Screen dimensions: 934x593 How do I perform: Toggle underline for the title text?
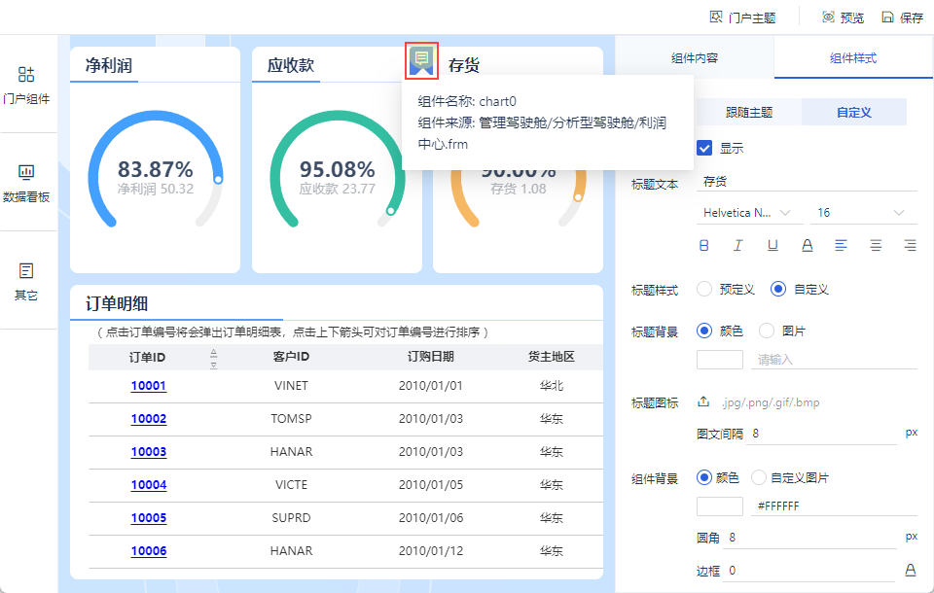tap(772, 245)
